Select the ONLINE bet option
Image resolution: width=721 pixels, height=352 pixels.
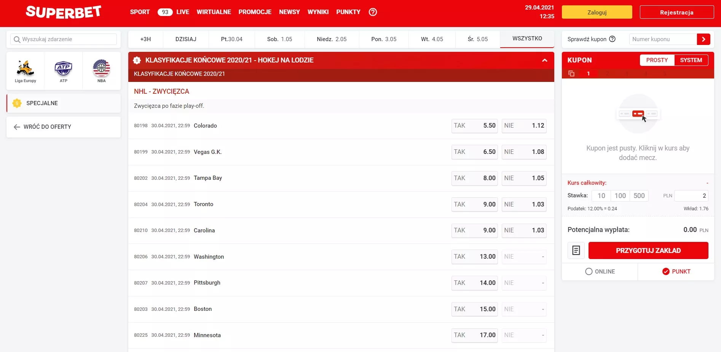pyautogui.click(x=600, y=272)
